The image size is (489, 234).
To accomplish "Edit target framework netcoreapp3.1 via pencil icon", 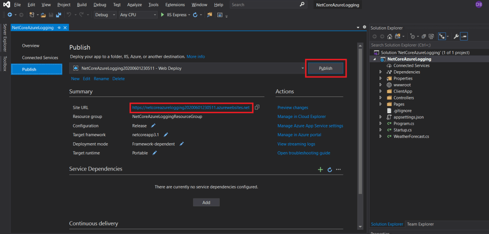I will click(166, 135).
